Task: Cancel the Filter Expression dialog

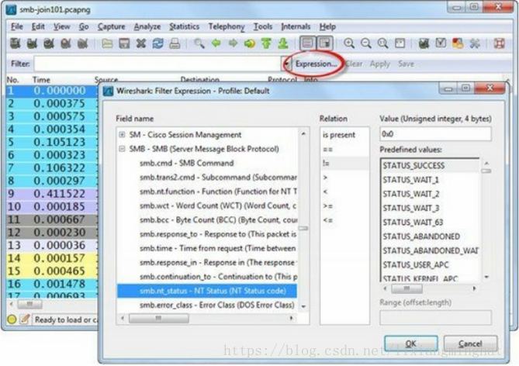Action: 470,344
